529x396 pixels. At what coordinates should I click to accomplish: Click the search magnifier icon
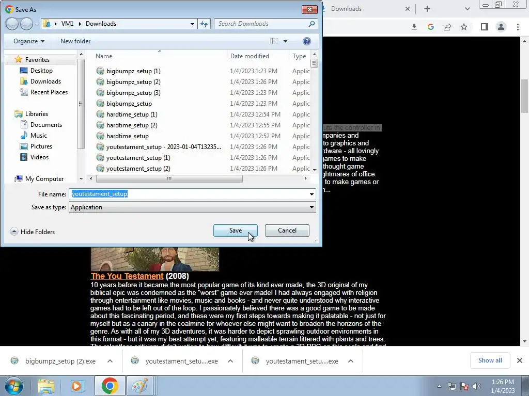312,24
